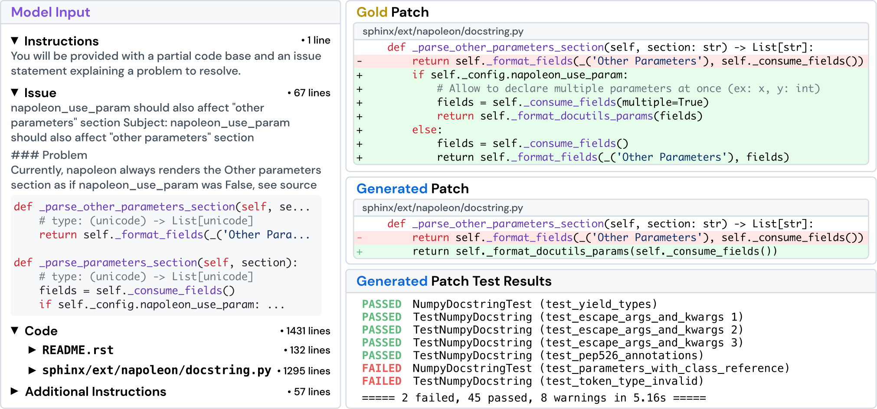Click 'def _parse_parameters_section(self, section):' in Issue code

click(x=156, y=263)
